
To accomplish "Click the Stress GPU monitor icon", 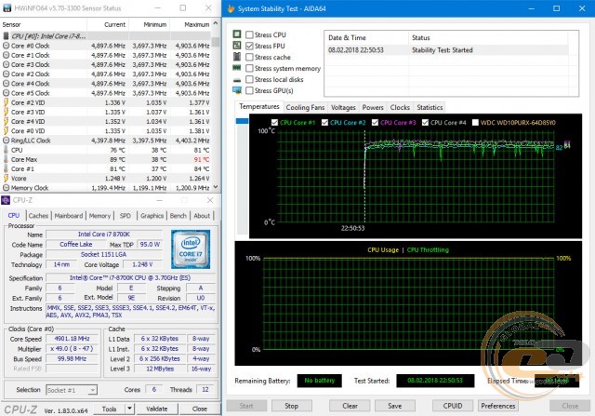I will coord(237,90).
